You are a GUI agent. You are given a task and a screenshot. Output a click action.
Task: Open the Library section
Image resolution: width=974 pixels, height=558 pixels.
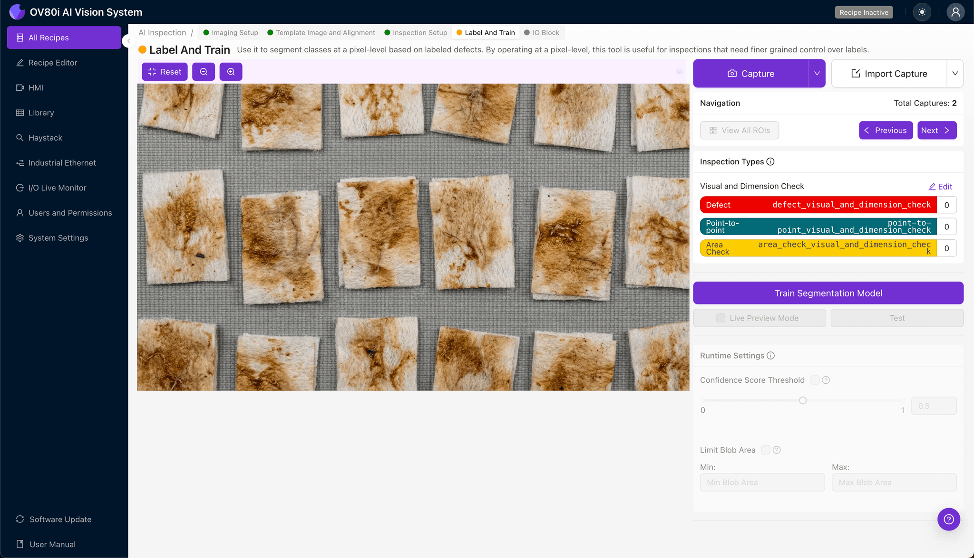pos(64,113)
